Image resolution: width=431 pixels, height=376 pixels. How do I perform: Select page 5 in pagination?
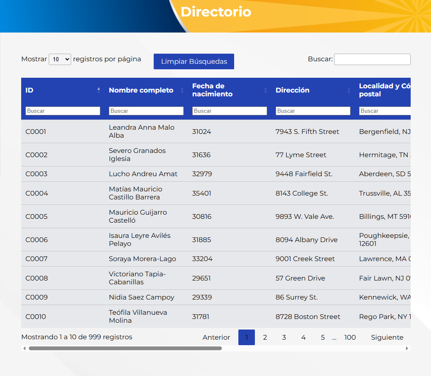click(x=323, y=337)
